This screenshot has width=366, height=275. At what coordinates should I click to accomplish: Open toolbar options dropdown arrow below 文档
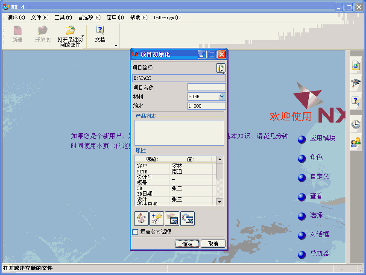(116, 46)
